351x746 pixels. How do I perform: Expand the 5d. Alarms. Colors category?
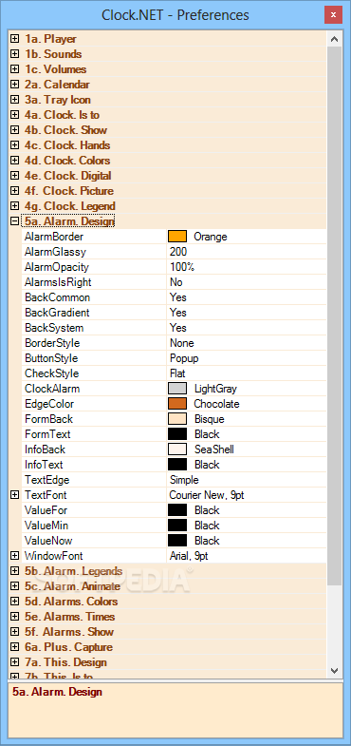coord(15,602)
